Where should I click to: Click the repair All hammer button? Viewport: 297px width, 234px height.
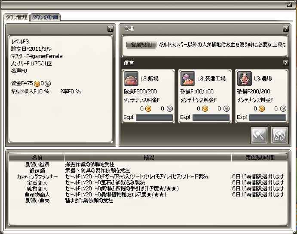(x=279, y=135)
